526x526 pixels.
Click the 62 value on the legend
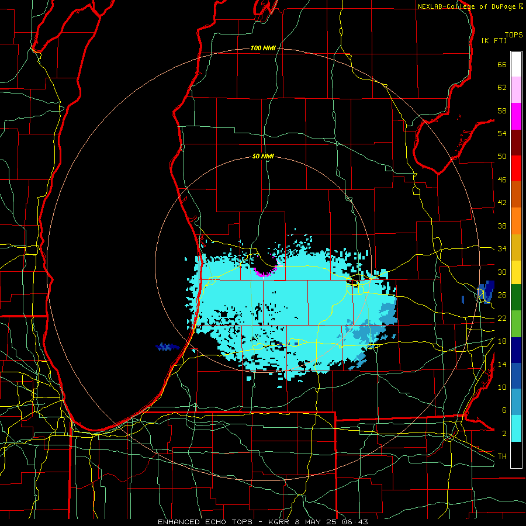[x=502, y=88]
